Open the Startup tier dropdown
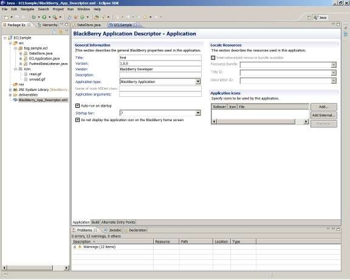Image resolution: width=350 pixels, height=280 pixels. pyautogui.click(x=198, y=113)
